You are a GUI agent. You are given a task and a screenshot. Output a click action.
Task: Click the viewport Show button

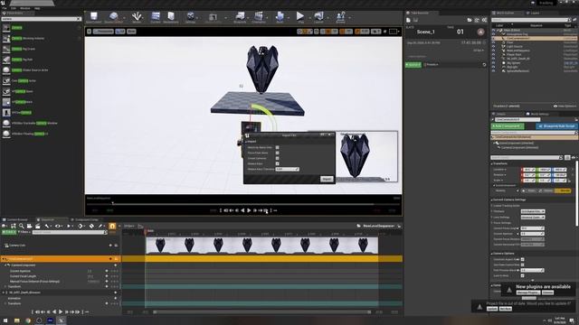click(131, 32)
